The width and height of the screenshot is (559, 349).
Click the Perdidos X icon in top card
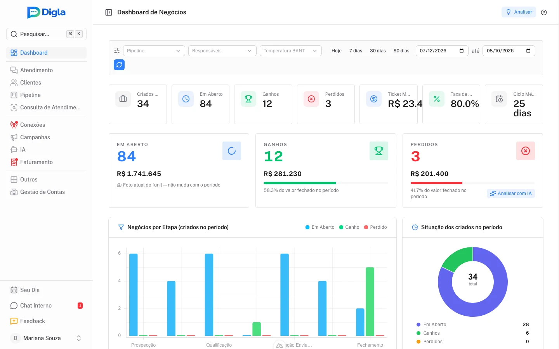click(311, 99)
